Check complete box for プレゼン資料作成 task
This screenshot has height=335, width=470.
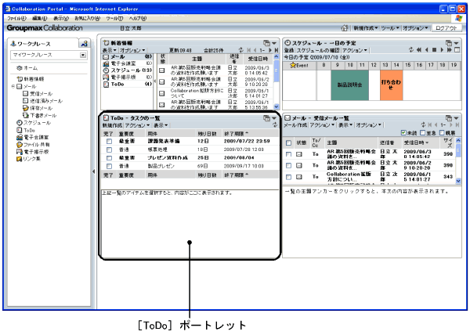coord(109,158)
